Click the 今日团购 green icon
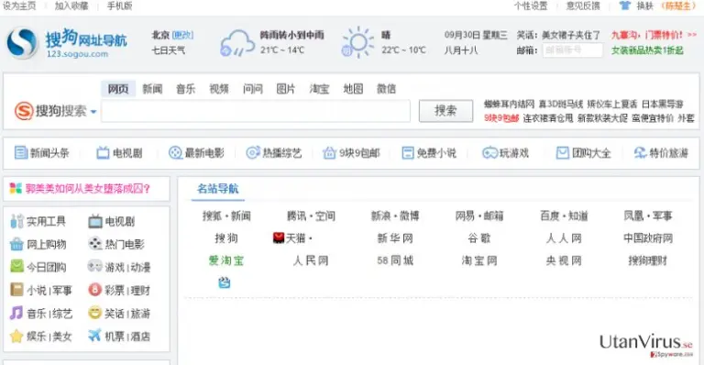 [16, 266]
